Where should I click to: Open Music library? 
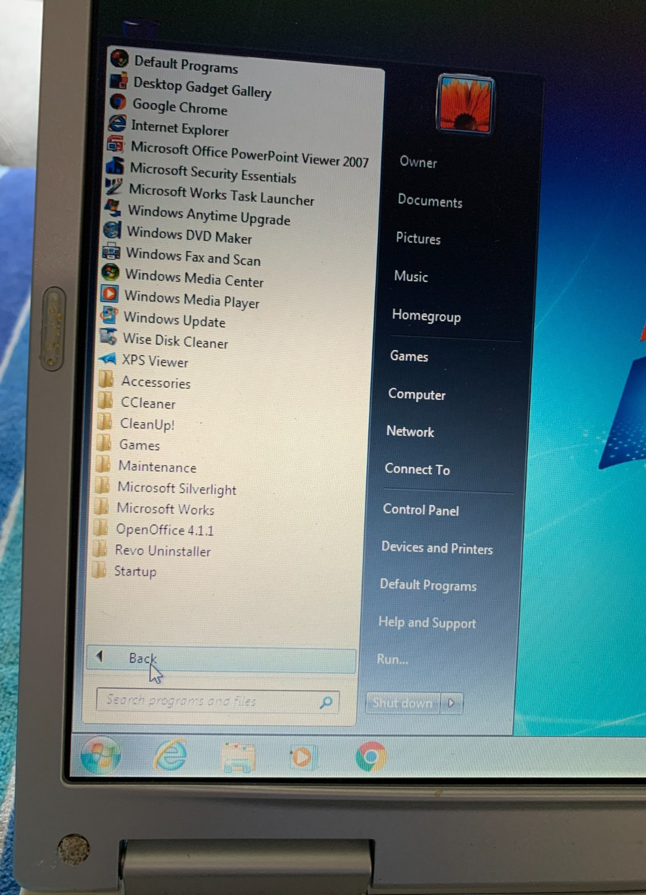[x=411, y=276]
